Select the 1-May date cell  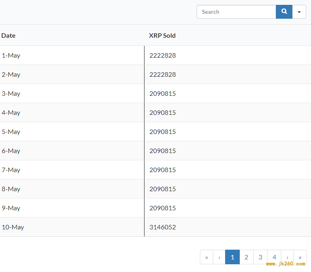(x=72, y=55)
